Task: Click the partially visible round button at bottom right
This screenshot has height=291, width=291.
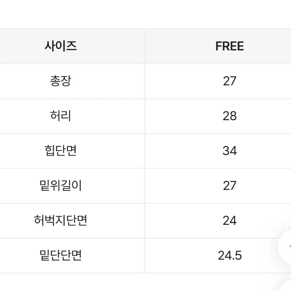Action: (286, 287)
